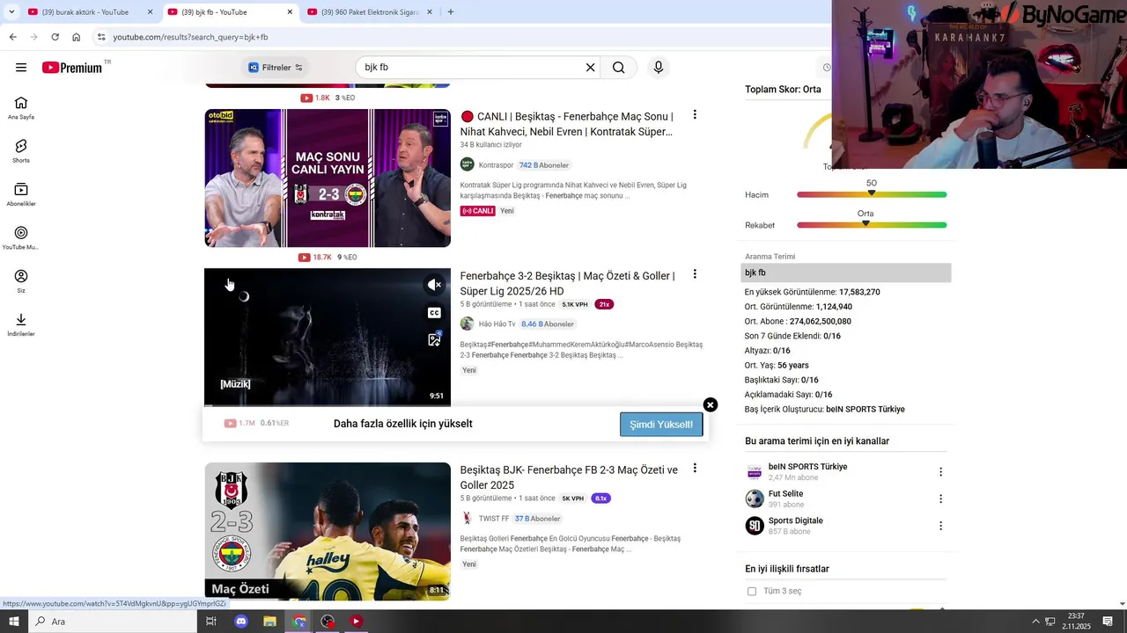Viewport: 1127px width, 633px height.
Task: Click the browser back arrow
Action: [x=12, y=37]
